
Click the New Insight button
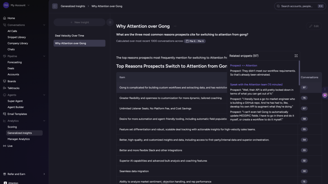click(x=79, y=22)
